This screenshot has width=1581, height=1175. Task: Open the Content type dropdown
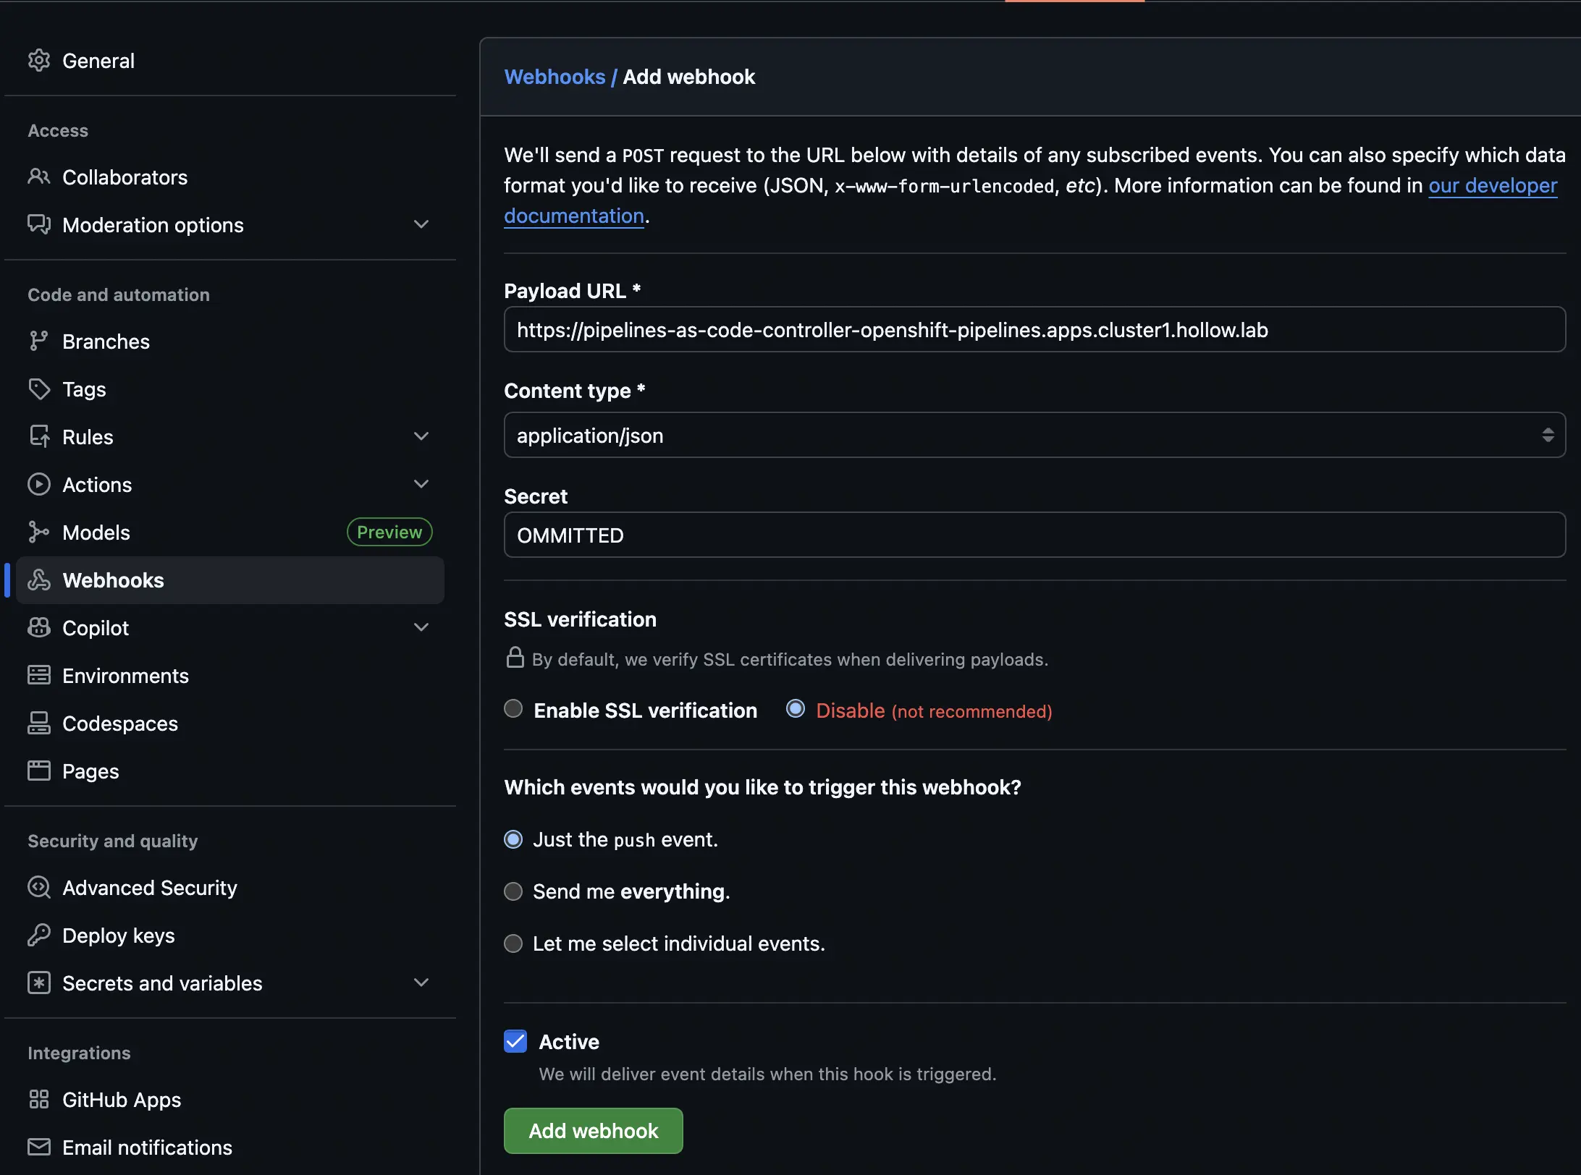pyautogui.click(x=1034, y=435)
